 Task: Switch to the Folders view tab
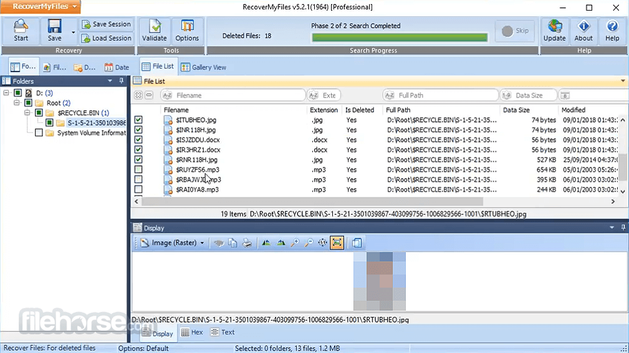tap(24, 67)
